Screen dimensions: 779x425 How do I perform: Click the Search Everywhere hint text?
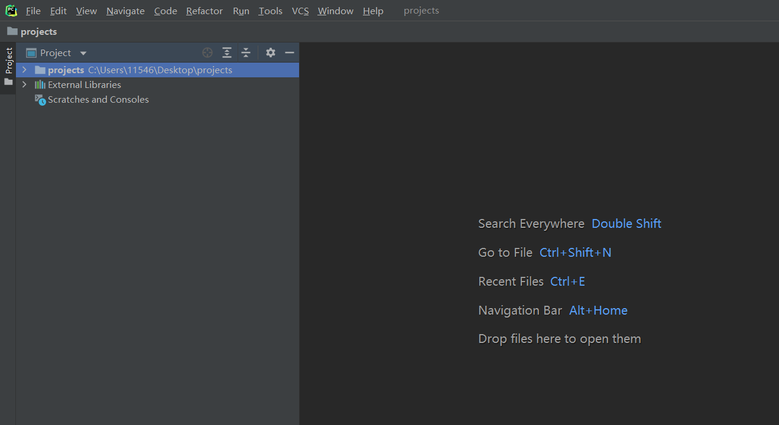(x=531, y=224)
